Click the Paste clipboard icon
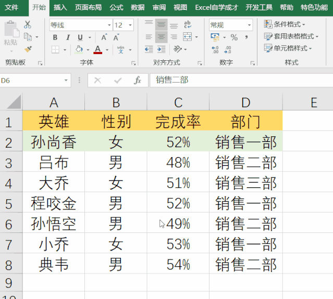 tap(10, 34)
